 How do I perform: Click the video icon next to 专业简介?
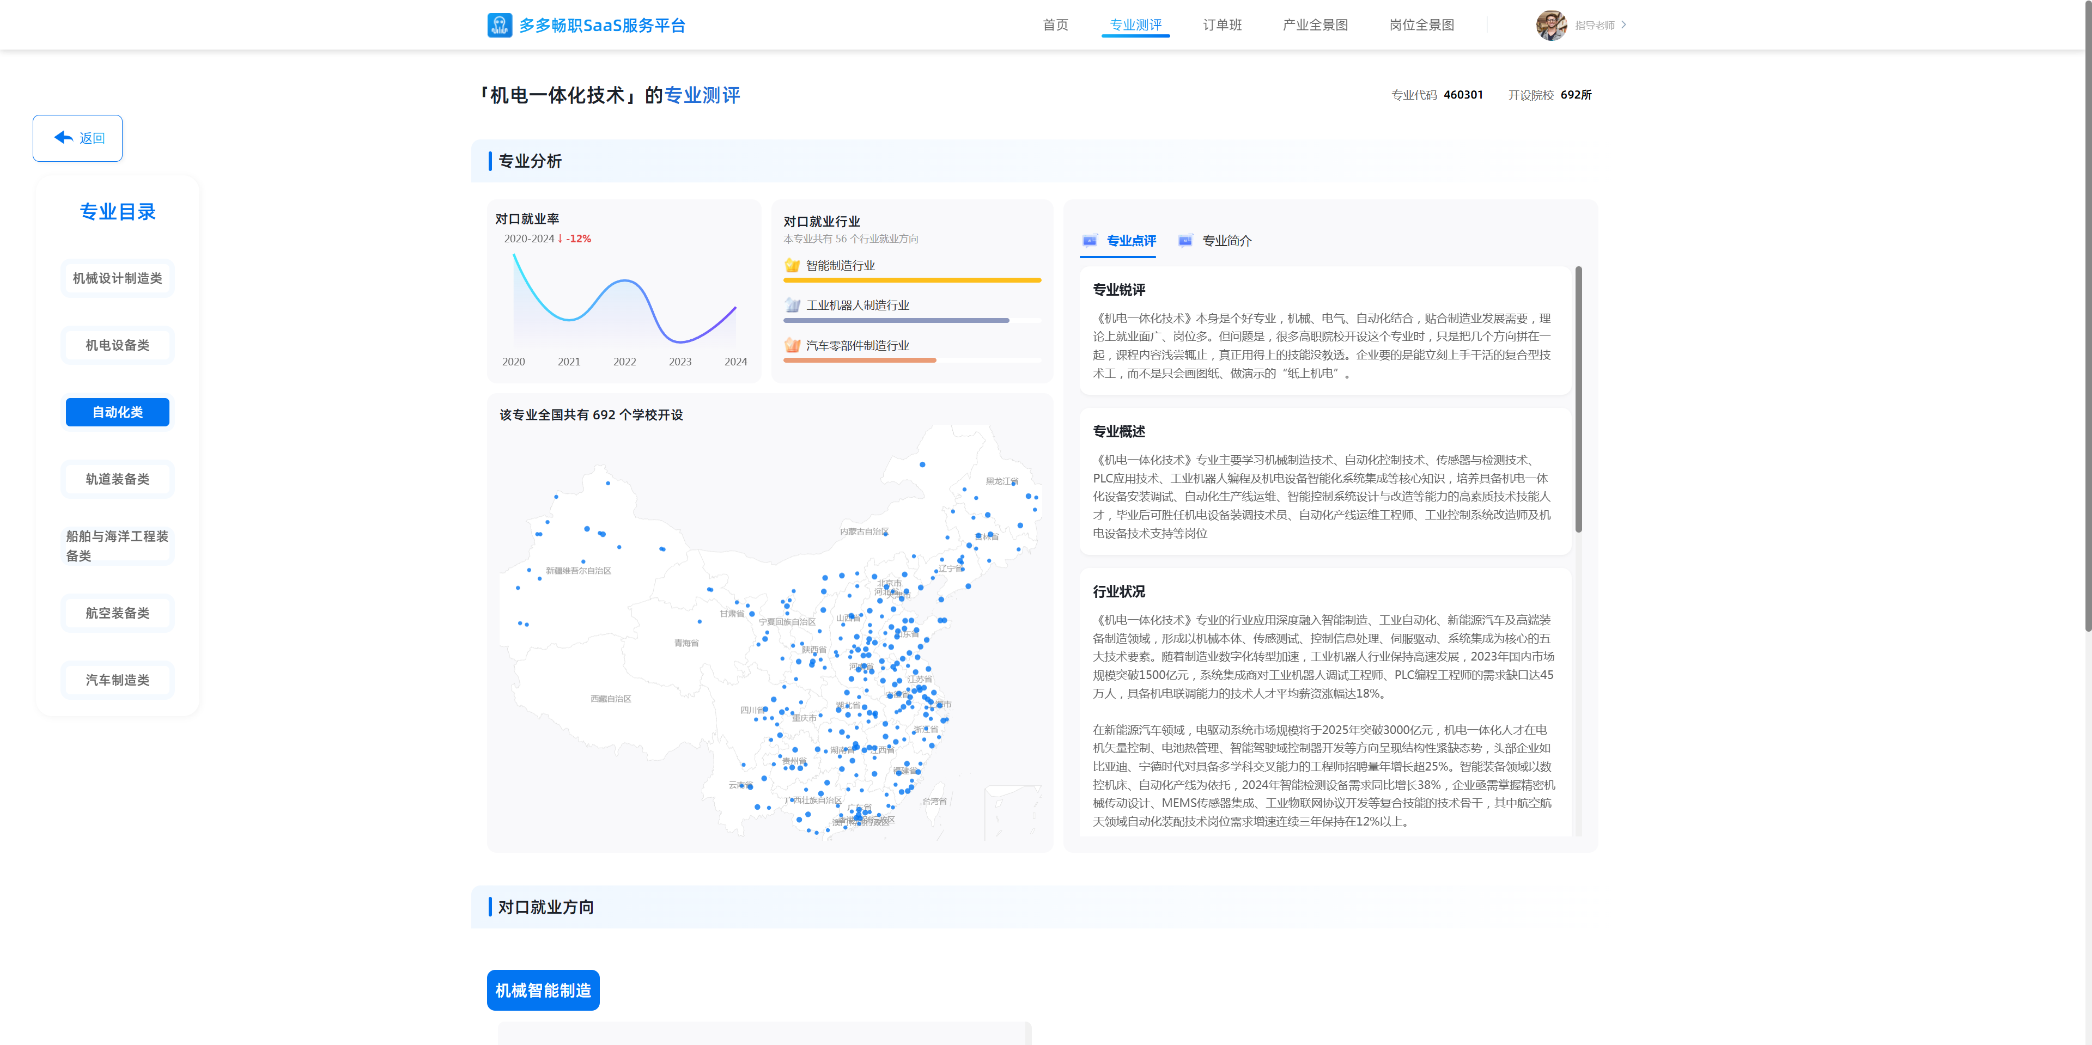coord(1185,240)
